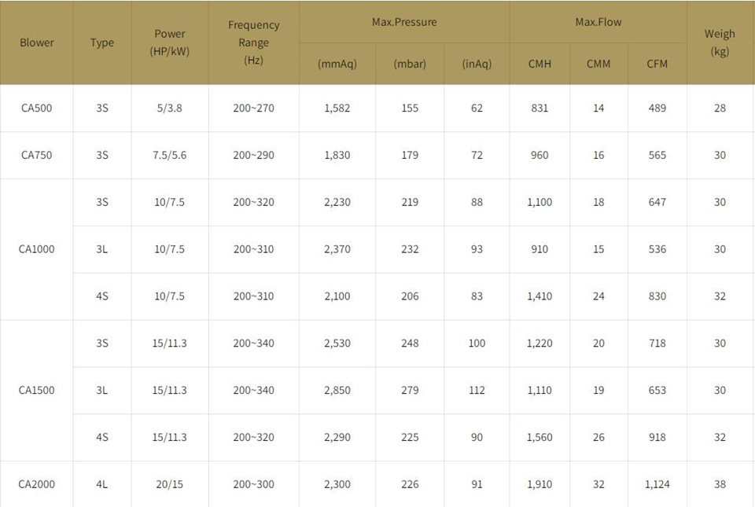Click the 1,582 mmAq pressure value
This screenshot has width=755, height=507.
pyautogui.click(x=337, y=108)
